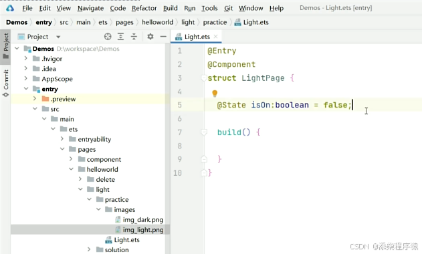Screen dimensions: 422x254
Task: Click the entry module folder icon
Action: point(36,89)
